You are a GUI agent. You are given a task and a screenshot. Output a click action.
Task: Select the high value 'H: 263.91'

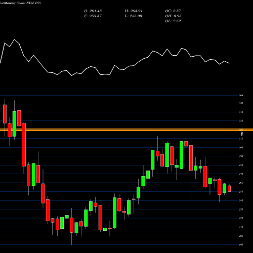click(134, 11)
